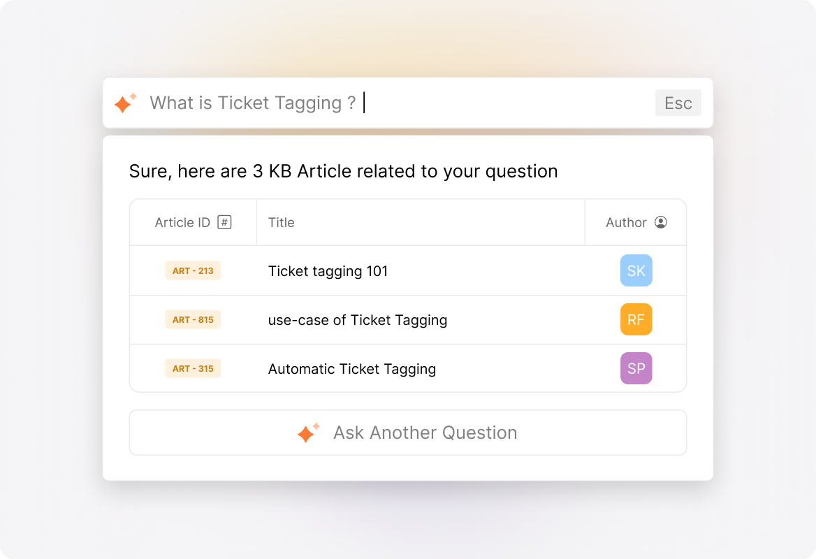
Task: Click the RF author avatar
Action: (636, 319)
